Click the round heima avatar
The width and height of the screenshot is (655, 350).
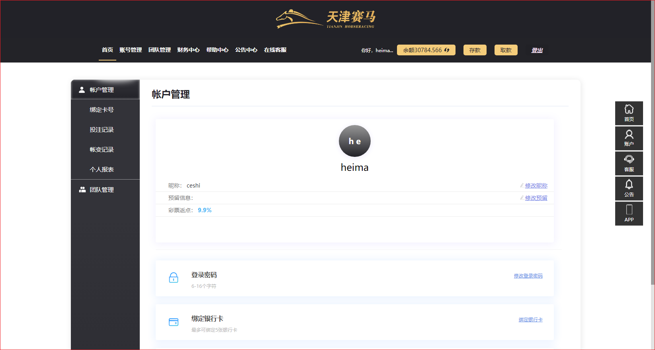coord(354,141)
